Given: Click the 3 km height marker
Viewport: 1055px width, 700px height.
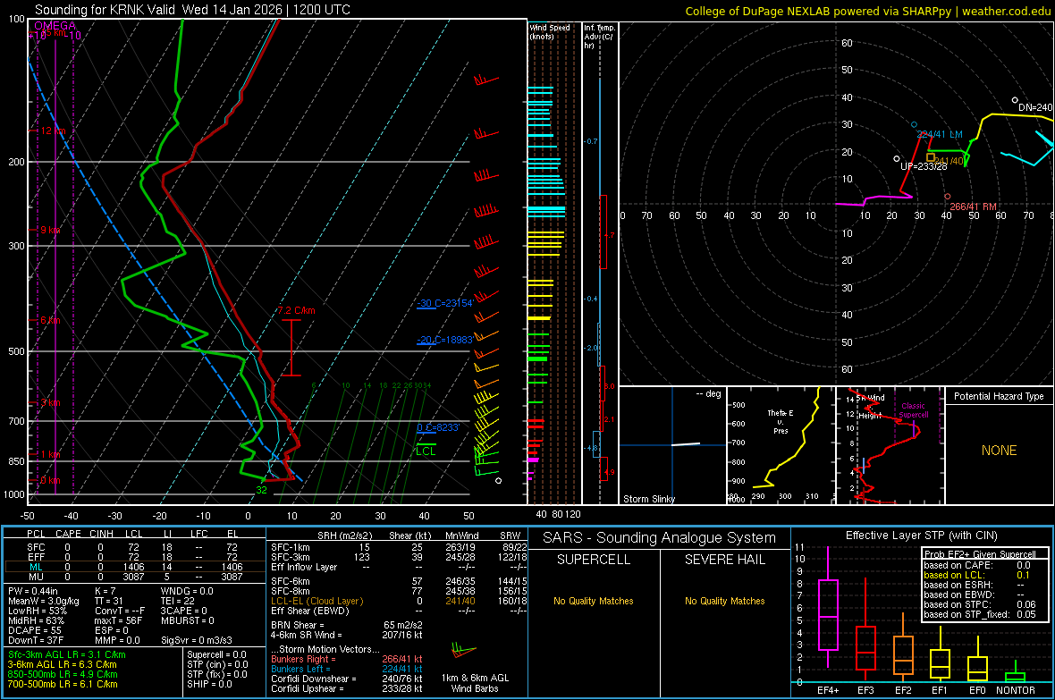Looking at the screenshot, I should [x=50, y=402].
